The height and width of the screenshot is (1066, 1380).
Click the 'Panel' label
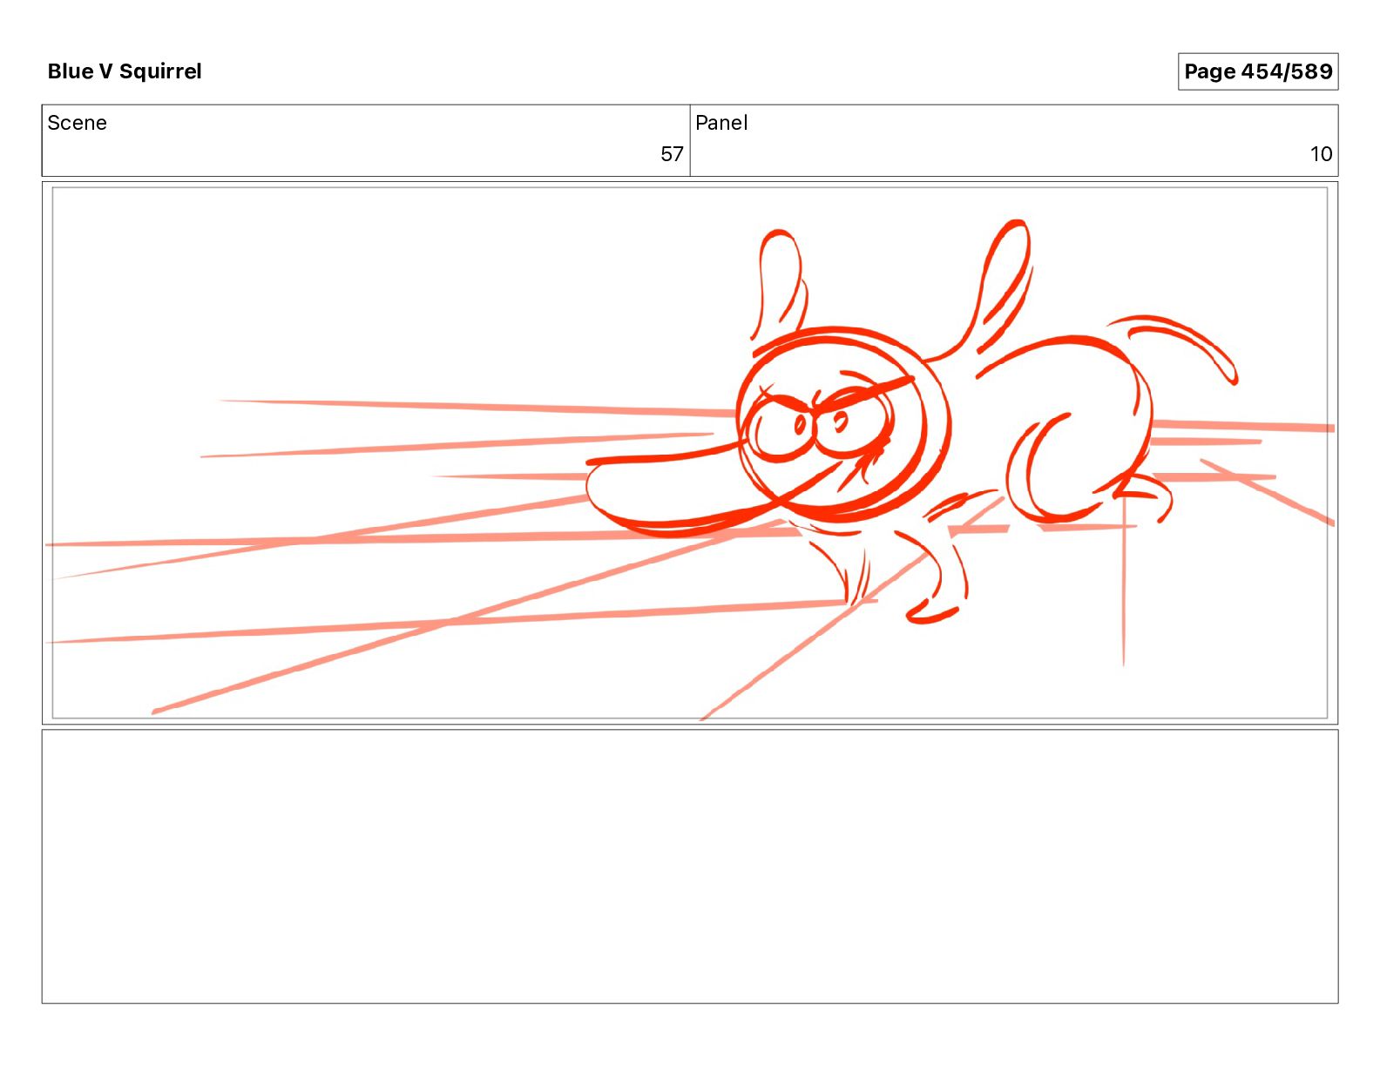click(x=721, y=123)
